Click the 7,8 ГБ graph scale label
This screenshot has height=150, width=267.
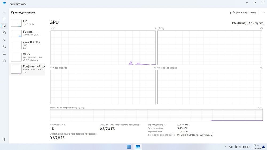pyautogui.click(x=260, y=108)
